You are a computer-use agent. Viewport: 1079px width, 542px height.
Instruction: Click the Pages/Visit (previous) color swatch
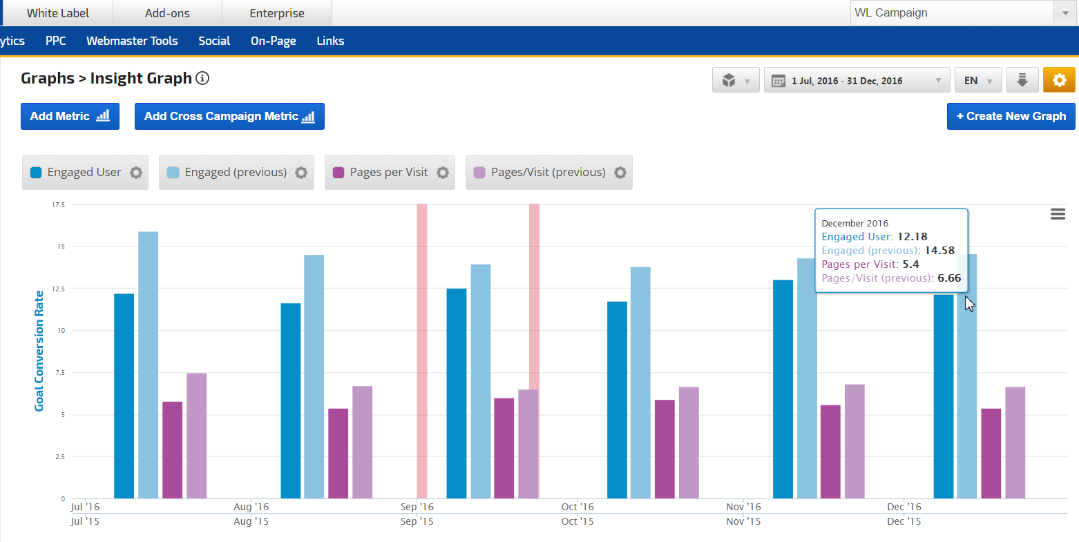point(479,173)
